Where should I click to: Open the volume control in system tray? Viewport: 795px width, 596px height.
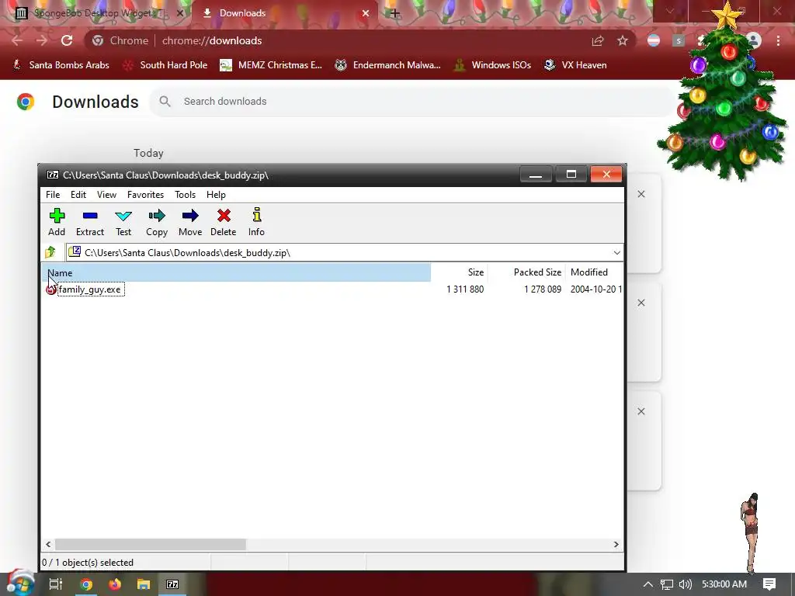(685, 584)
